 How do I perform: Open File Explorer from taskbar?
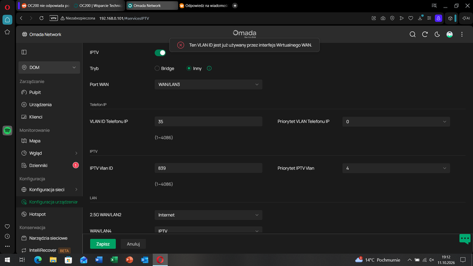53,260
